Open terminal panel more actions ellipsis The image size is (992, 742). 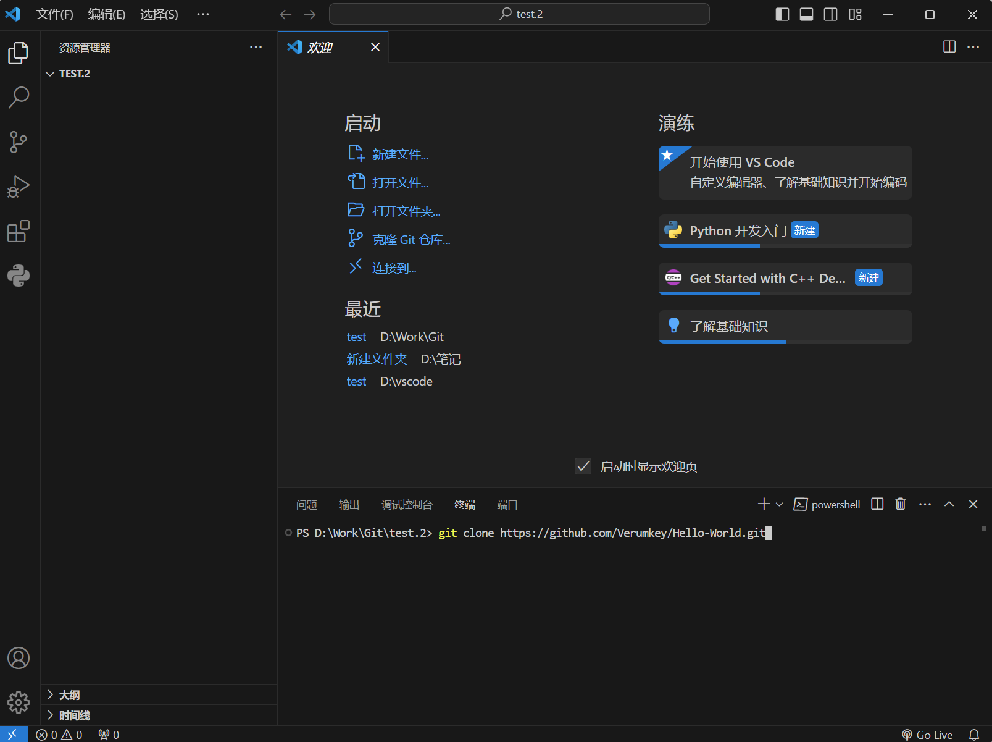(x=925, y=504)
